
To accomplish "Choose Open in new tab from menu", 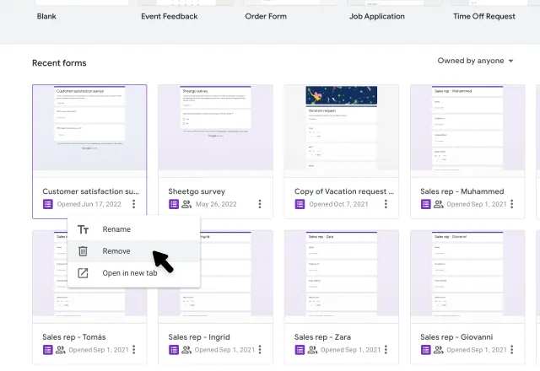I will pos(133,273).
